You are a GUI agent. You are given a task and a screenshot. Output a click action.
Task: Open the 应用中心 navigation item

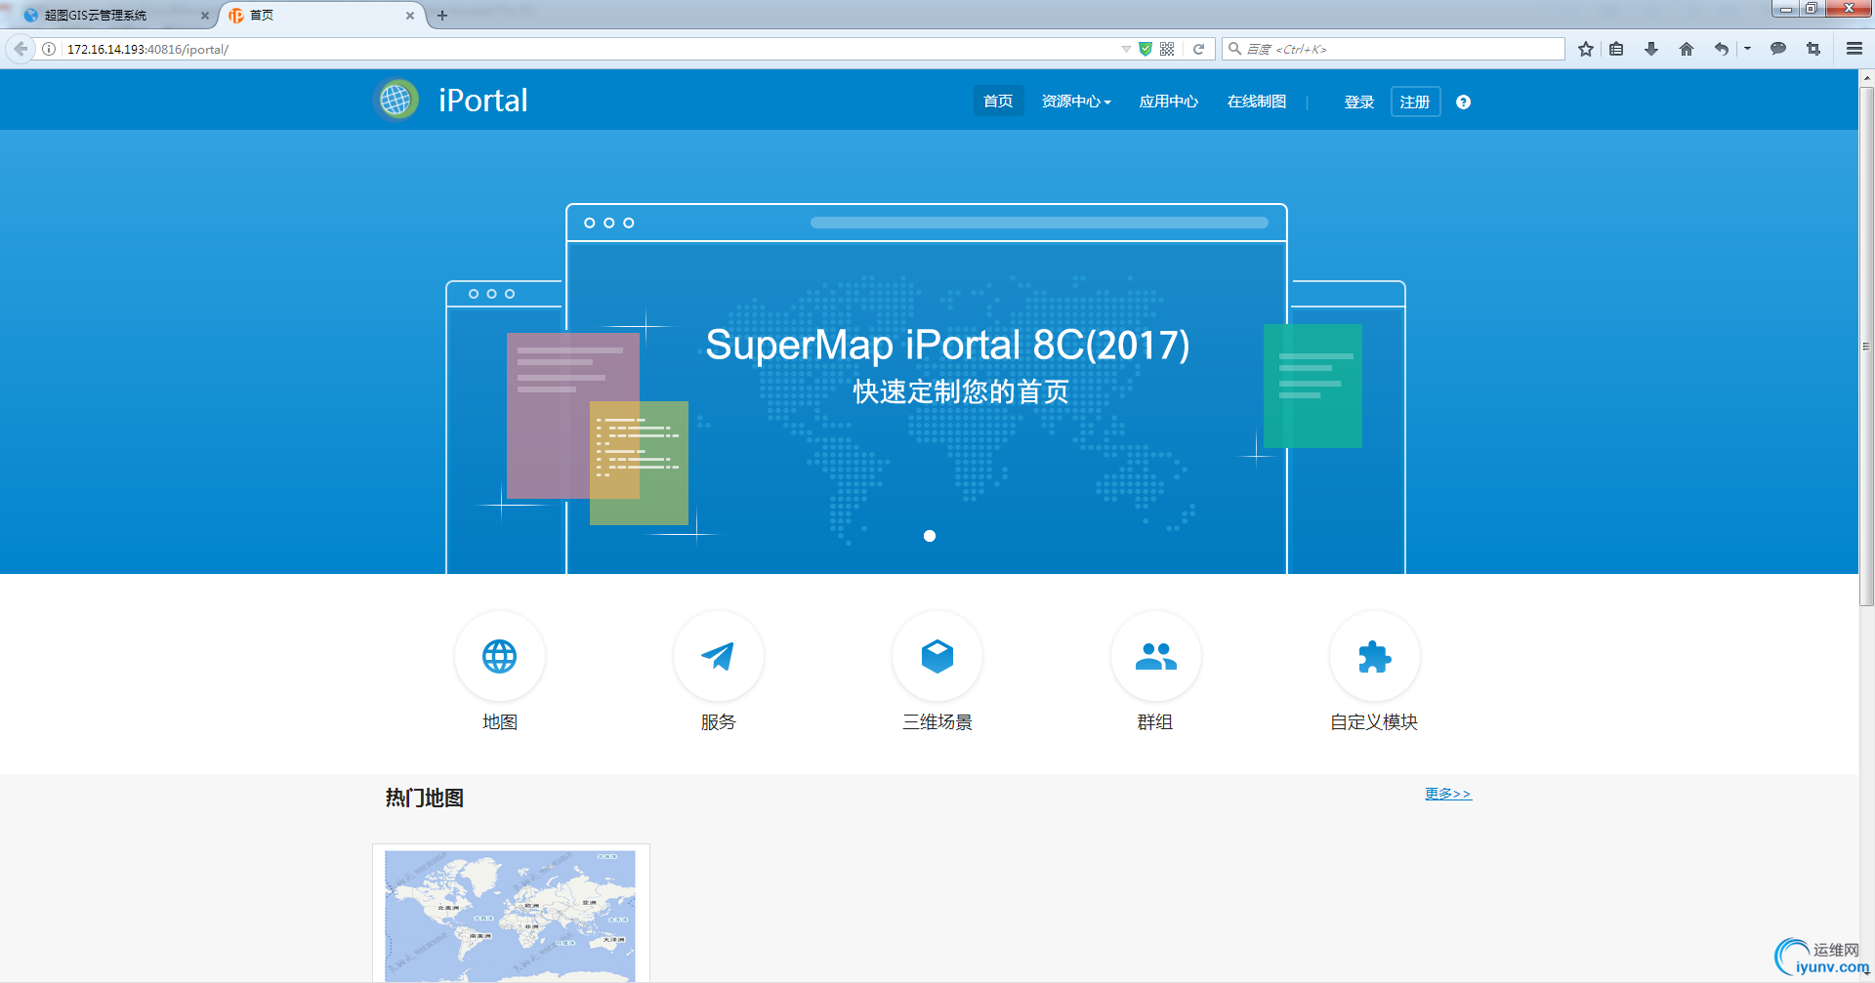pyautogui.click(x=1168, y=102)
